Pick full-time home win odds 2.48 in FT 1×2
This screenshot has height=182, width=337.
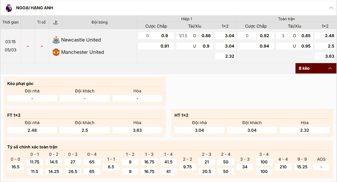pyautogui.click(x=32, y=130)
